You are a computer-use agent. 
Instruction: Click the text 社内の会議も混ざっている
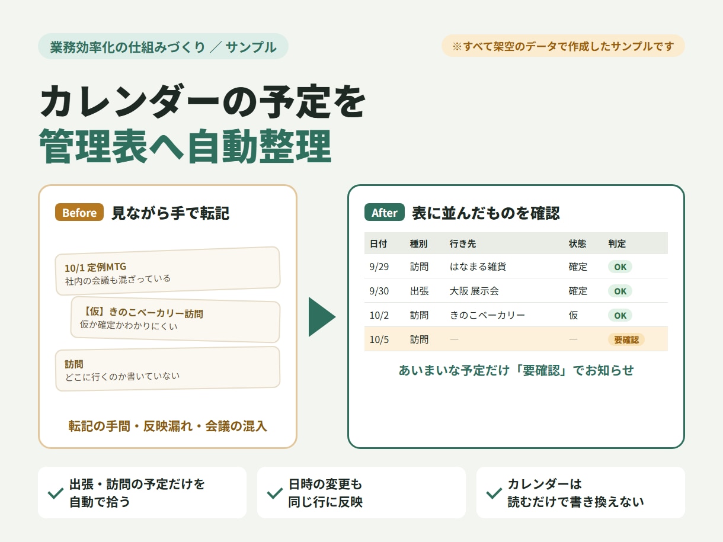(118, 279)
